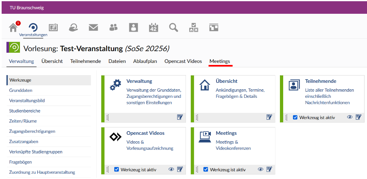Click the Opencast Videos card title

pos(145,133)
